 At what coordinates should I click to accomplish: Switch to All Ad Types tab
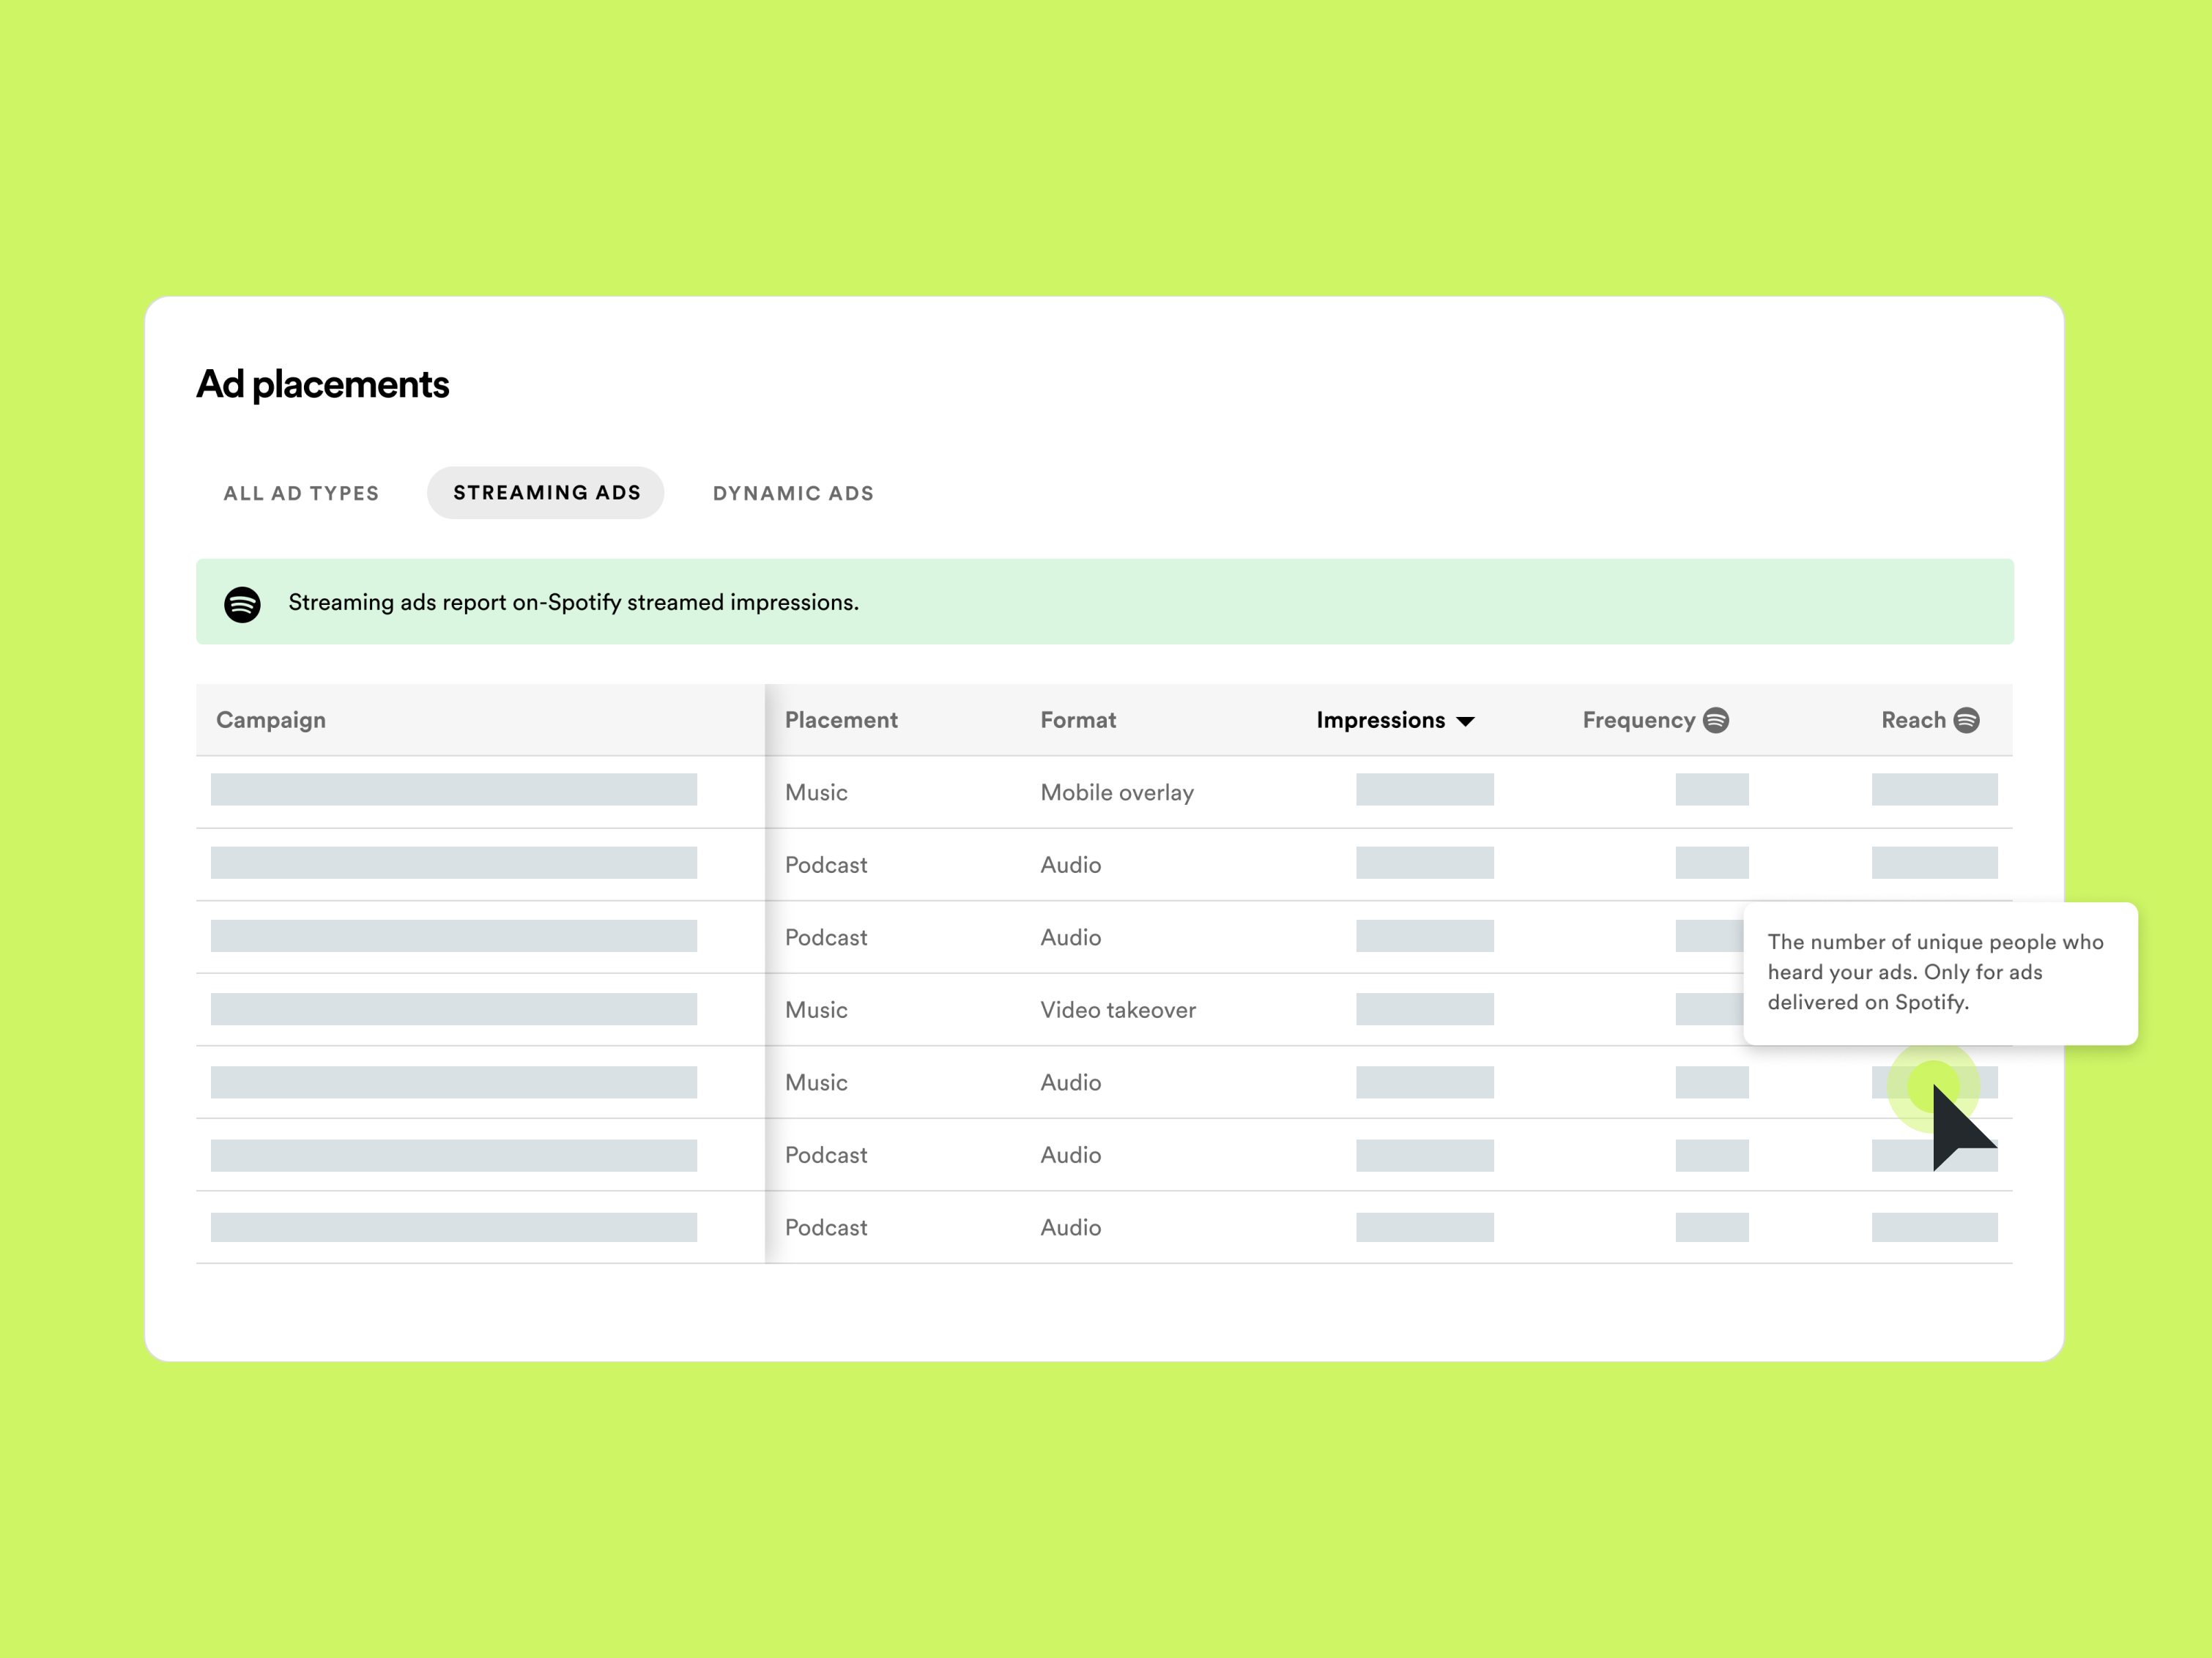pyautogui.click(x=301, y=493)
